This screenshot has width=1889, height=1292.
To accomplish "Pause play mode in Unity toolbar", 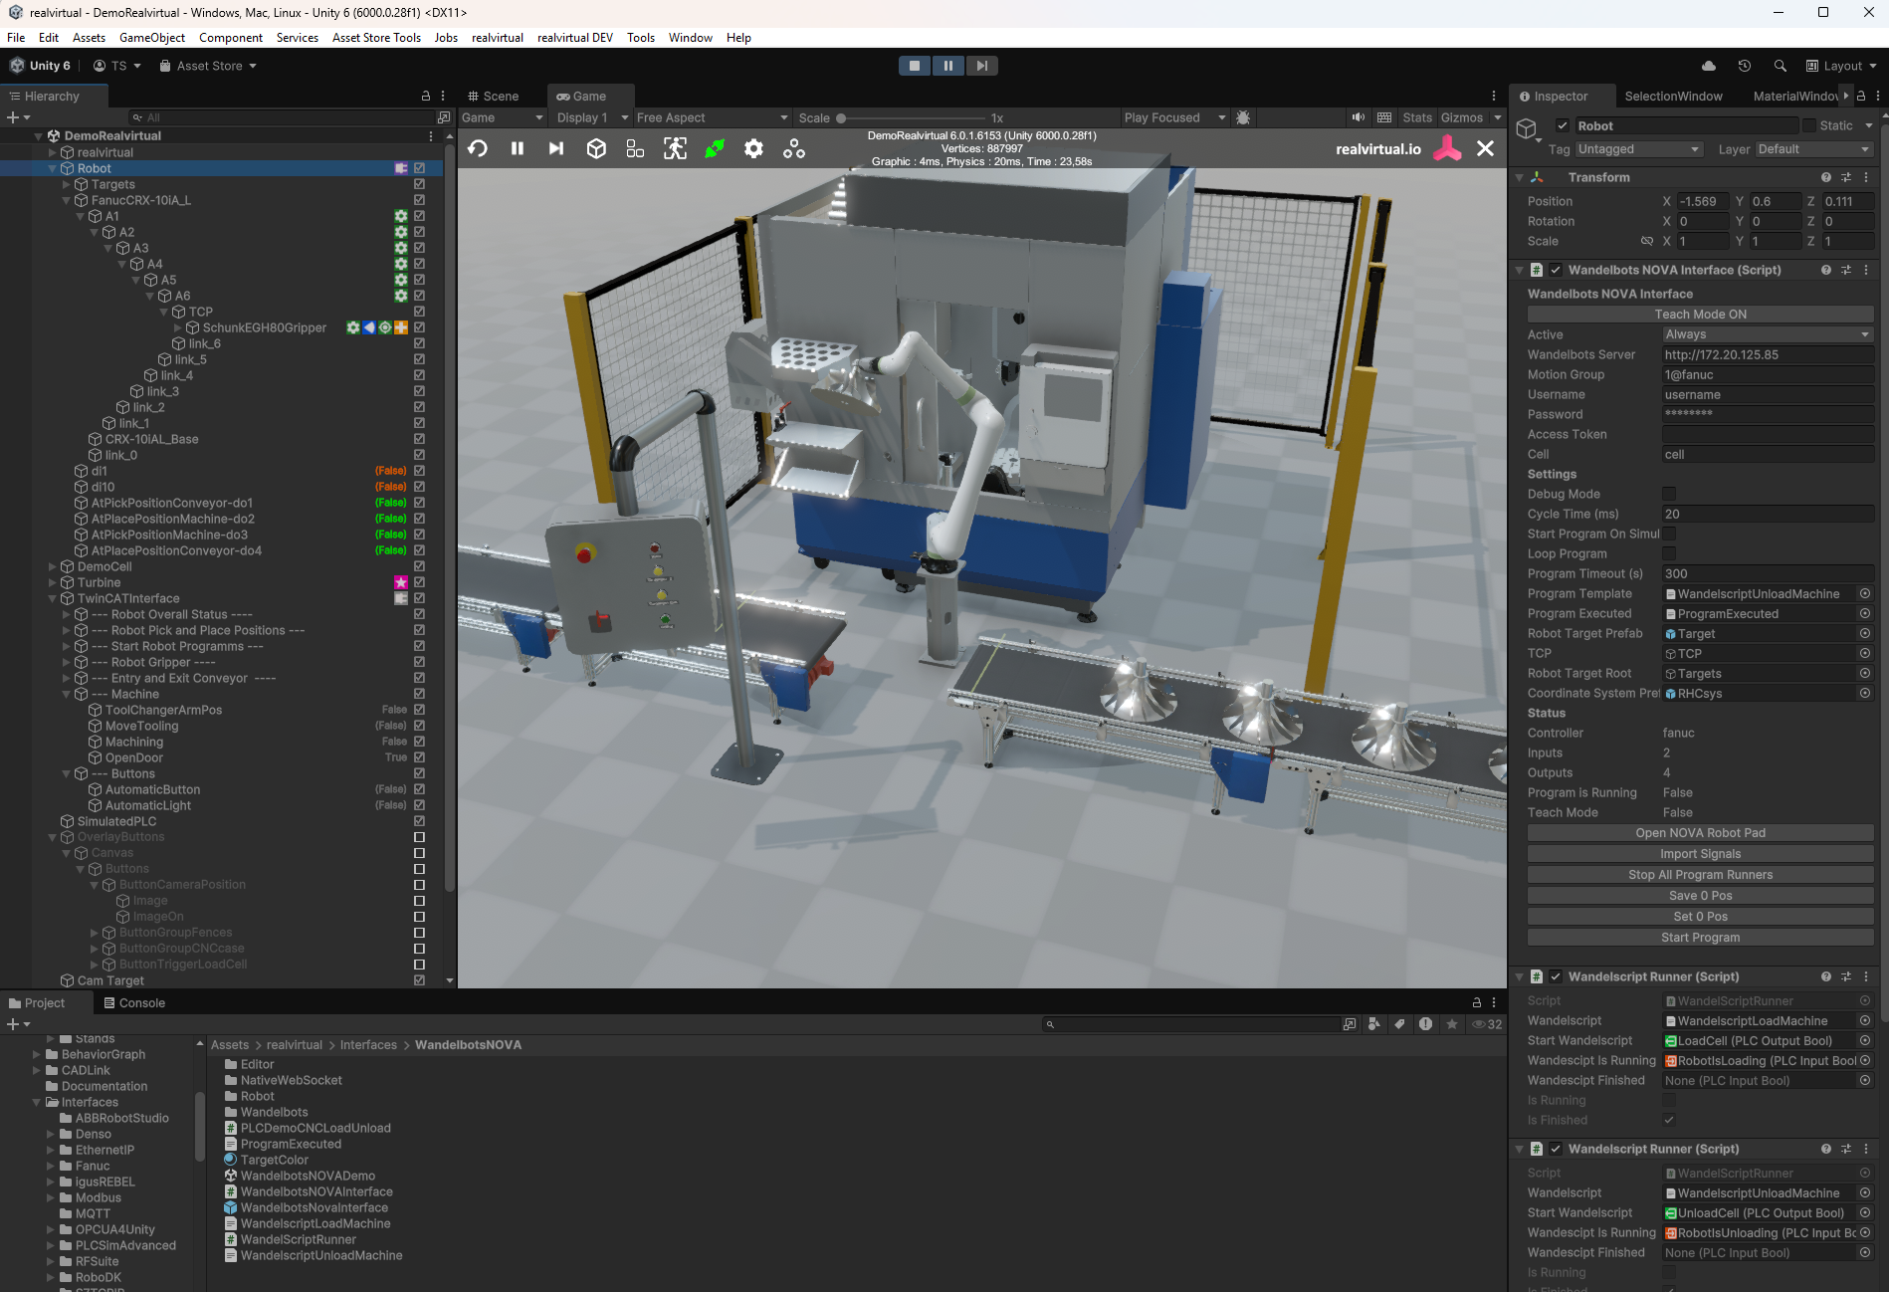I will click(947, 66).
